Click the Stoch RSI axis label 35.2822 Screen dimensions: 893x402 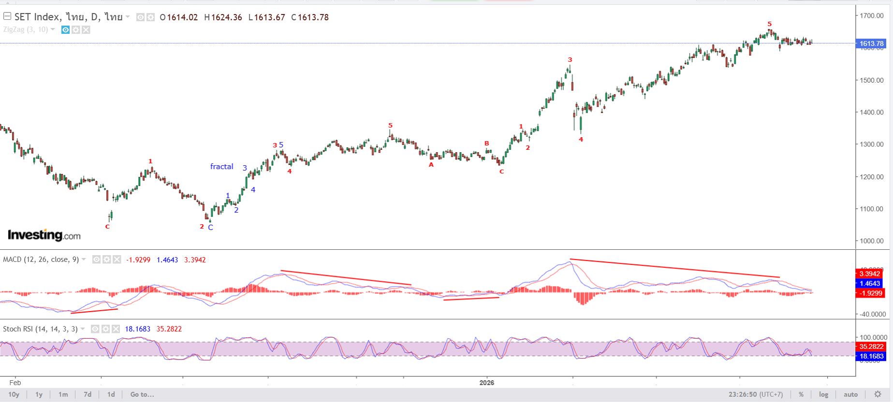(x=871, y=346)
